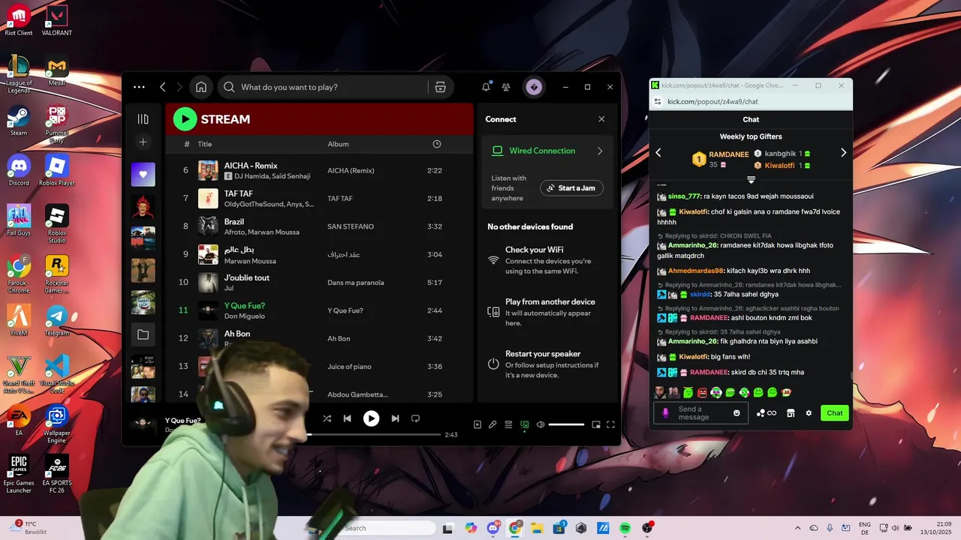Open Liked Songs in Spotify sidebar
Screen dimensions: 961x540
point(143,175)
